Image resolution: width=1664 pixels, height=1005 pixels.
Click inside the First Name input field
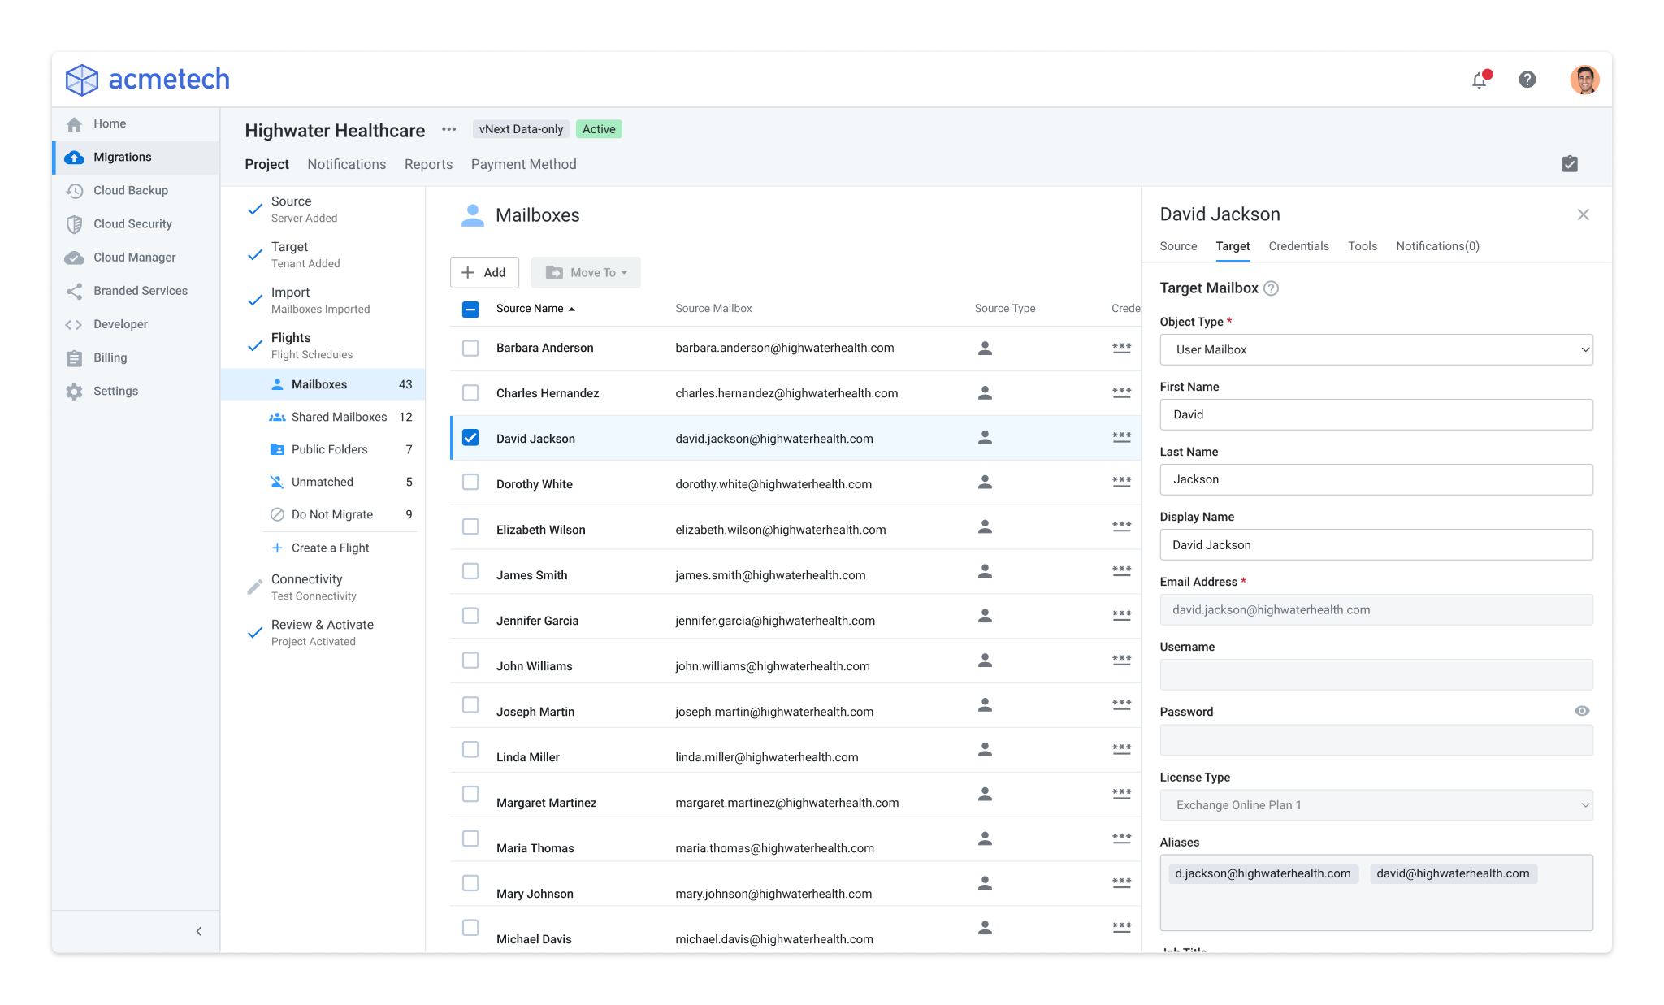tap(1376, 414)
